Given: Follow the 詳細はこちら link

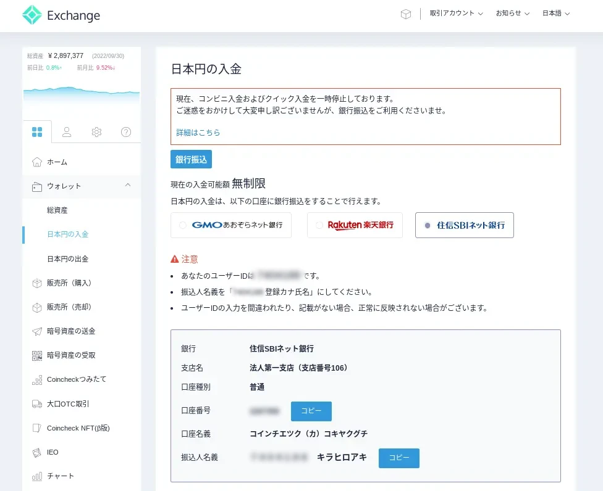Looking at the screenshot, I should [x=198, y=133].
